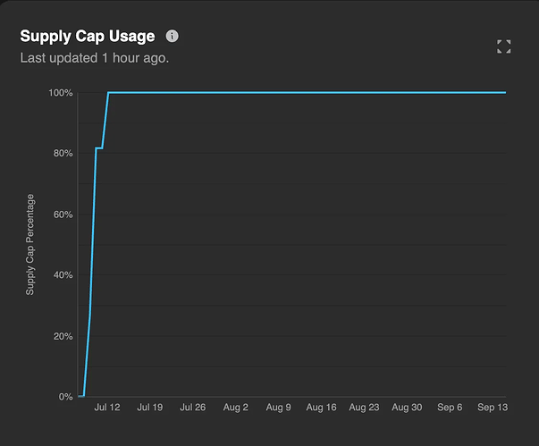Image resolution: width=539 pixels, height=446 pixels.
Task: Select the Jul 26 x-axis label
Action: [193, 408]
